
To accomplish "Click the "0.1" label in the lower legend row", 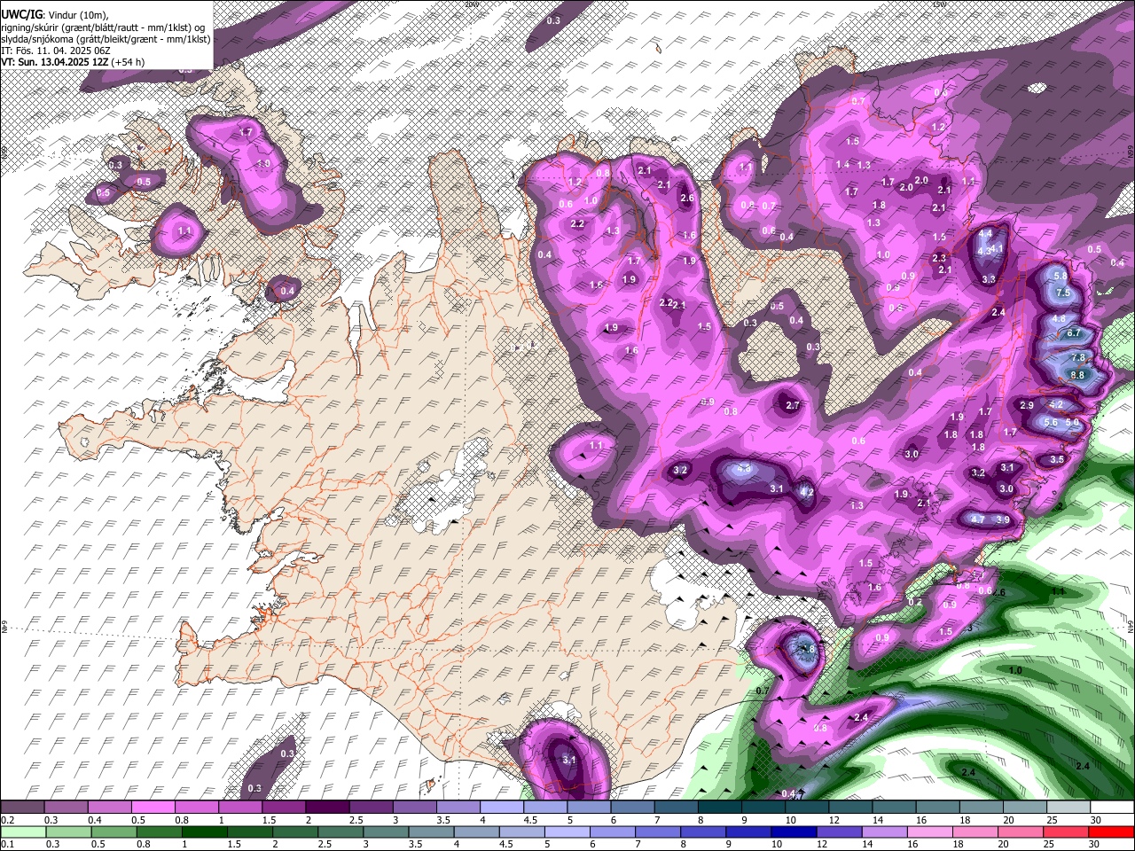I will 9,844.
